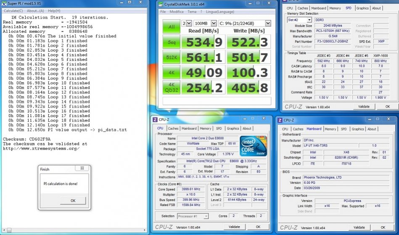Open Lingua(Language) menu in CrystalDiskMark
The height and width of the screenshot is (235, 399).
[x=219, y=12]
